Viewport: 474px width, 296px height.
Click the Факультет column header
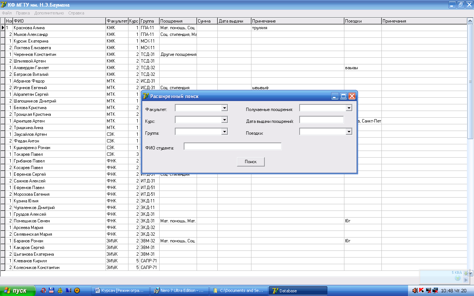click(x=117, y=21)
